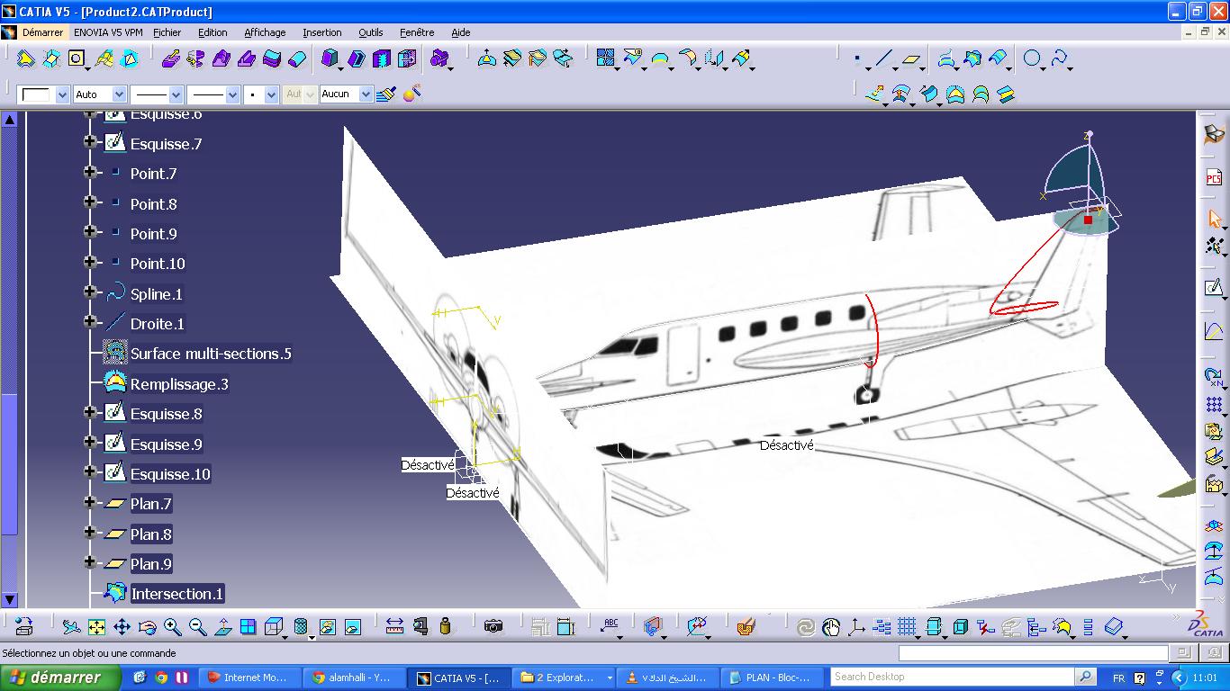The width and height of the screenshot is (1230, 691).
Task: Click the Zoom Out magnifier
Action: coord(197,626)
